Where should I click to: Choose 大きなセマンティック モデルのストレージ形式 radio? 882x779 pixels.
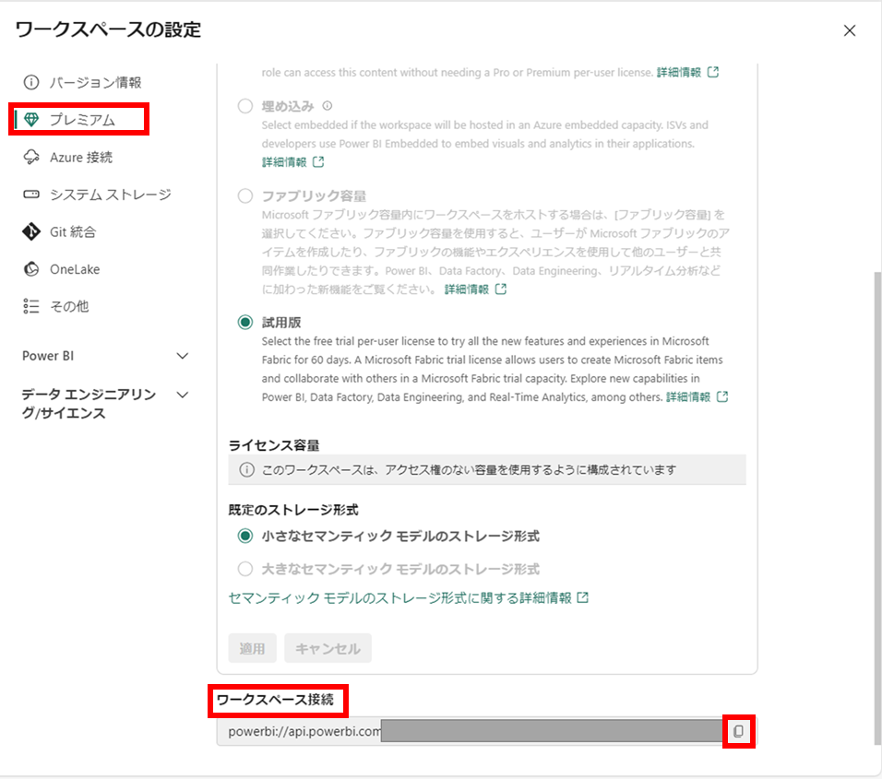[245, 569]
